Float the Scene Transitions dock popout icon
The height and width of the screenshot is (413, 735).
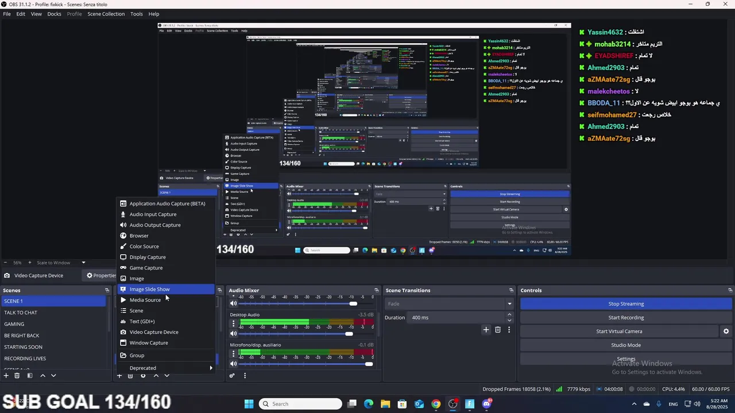point(511,290)
